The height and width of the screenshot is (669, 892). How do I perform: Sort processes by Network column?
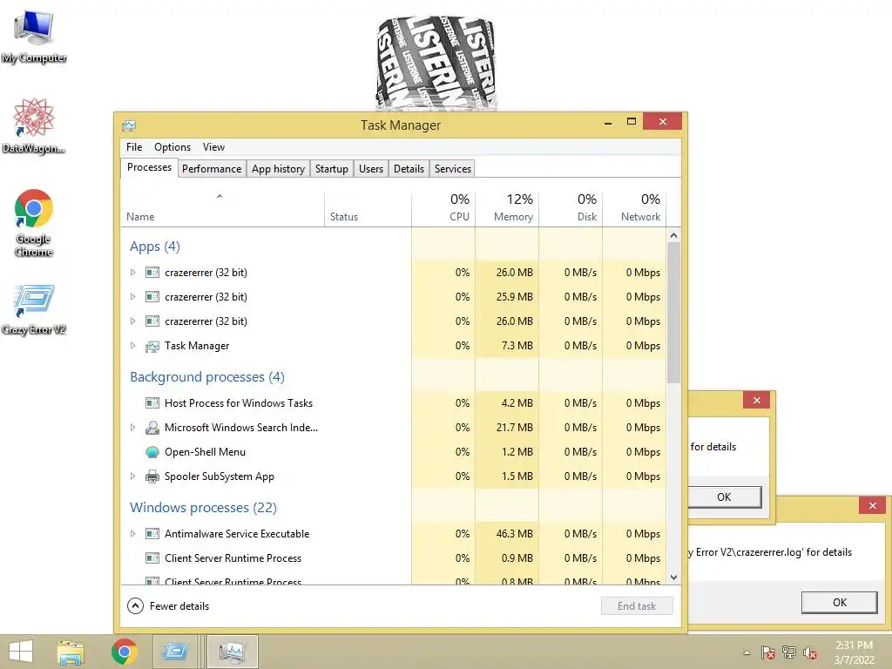(x=634, y=209)
